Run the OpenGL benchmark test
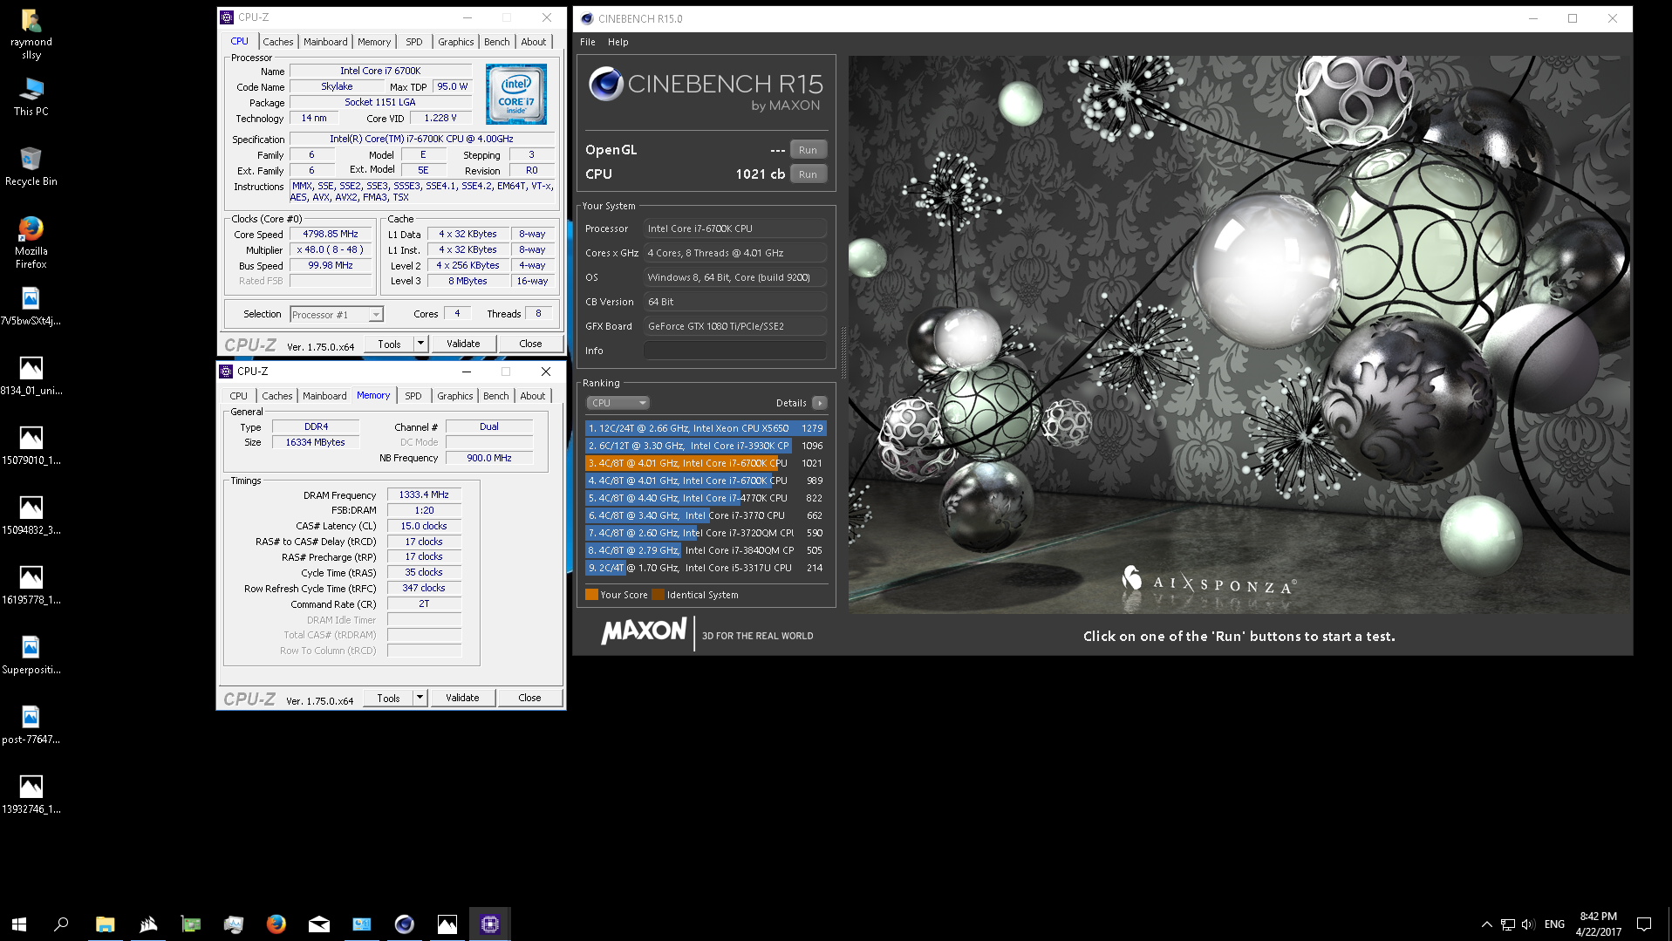This screenshot has width=1672, height=941. coord(808,150)
